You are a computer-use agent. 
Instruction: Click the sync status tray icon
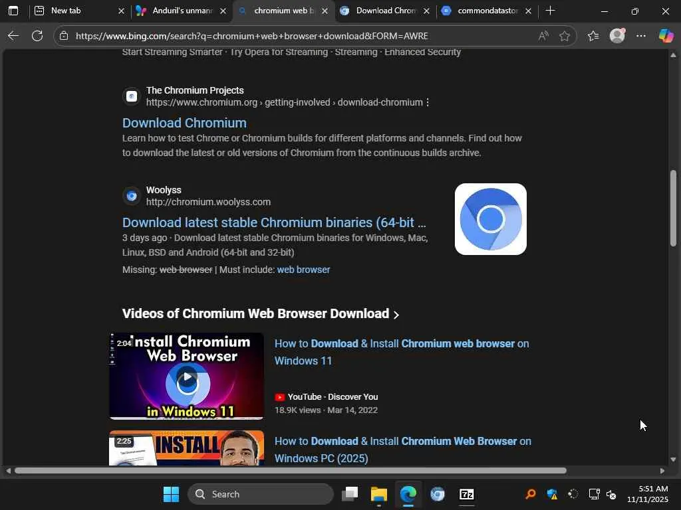click(x=573, y=494)
